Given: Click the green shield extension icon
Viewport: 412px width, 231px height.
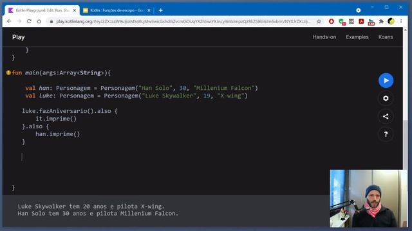Looking at the screenshot, I should point(342,22).
